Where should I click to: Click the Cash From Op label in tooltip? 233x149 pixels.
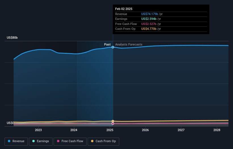125,29
